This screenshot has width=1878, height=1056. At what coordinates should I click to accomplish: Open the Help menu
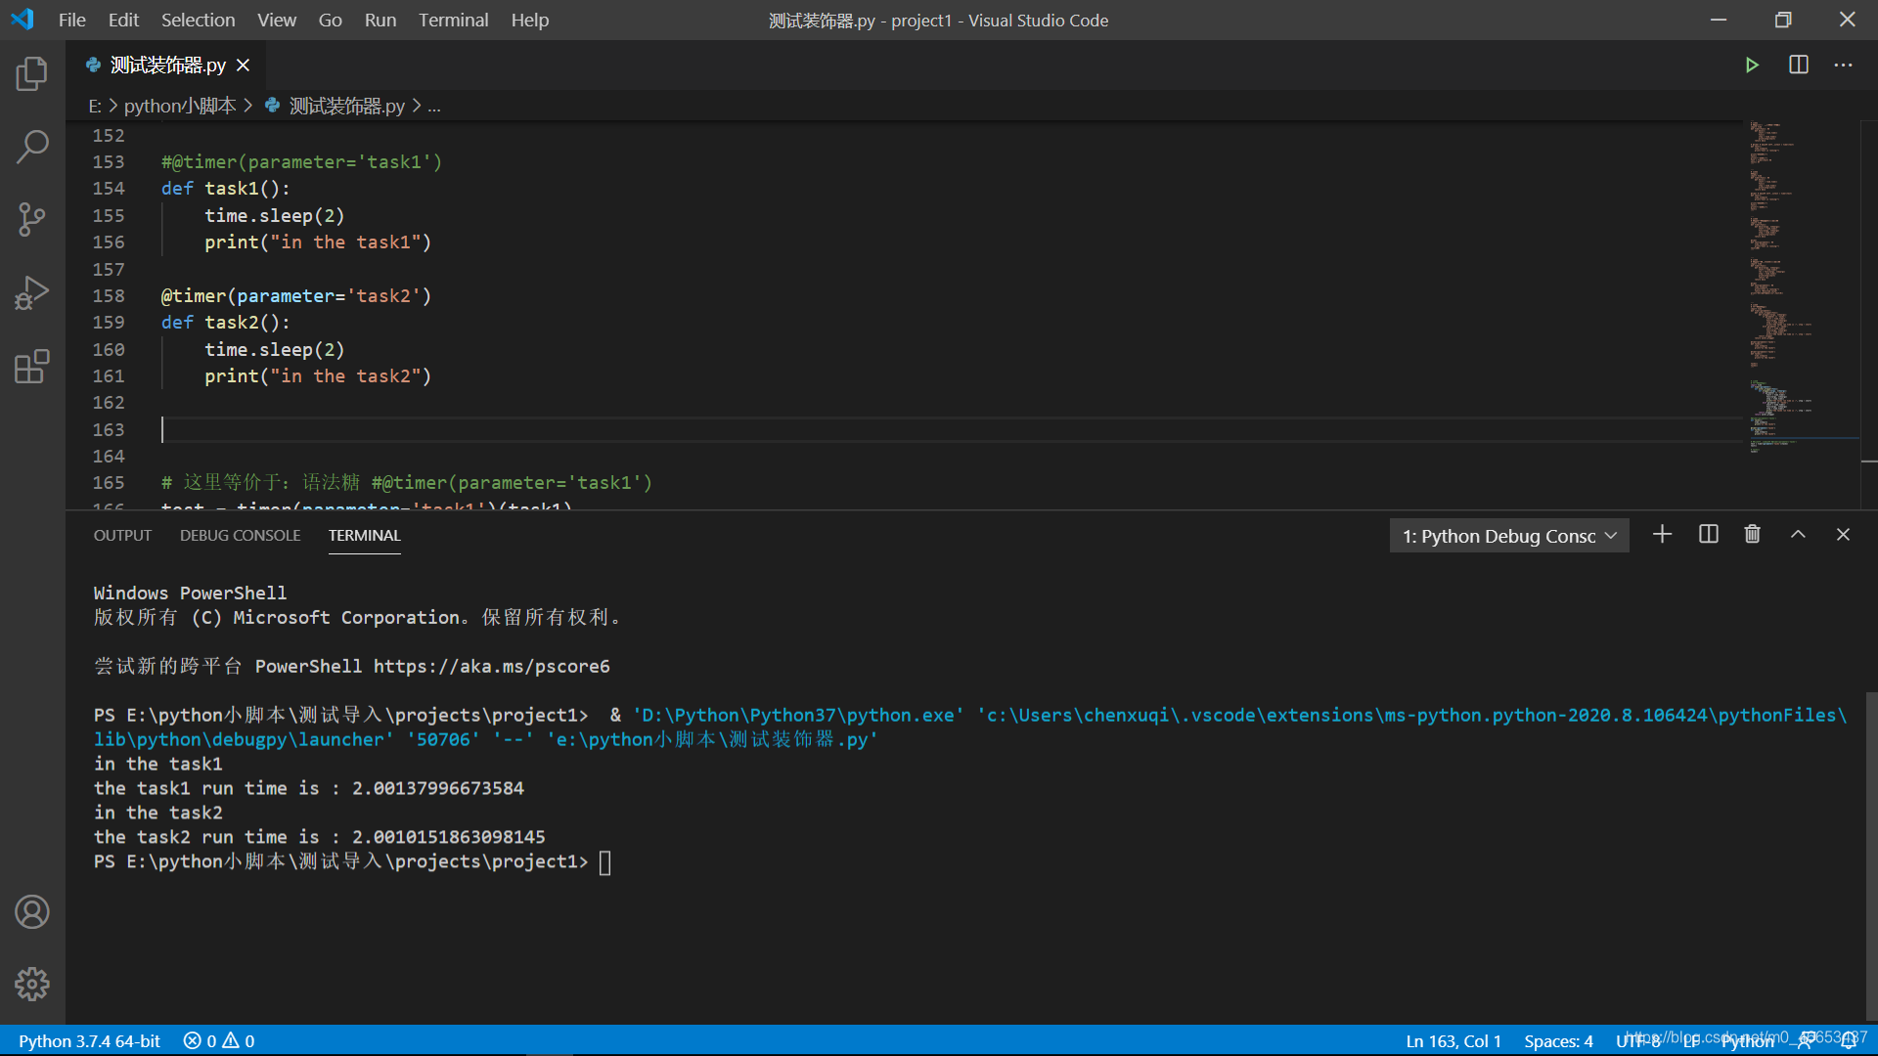[529, 20]
